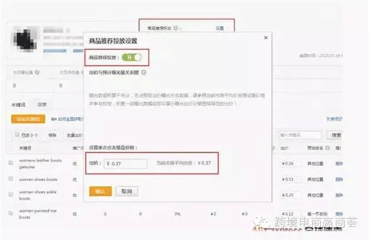
Task: Switch to the 关键词 tab
Action: [18, 105]
